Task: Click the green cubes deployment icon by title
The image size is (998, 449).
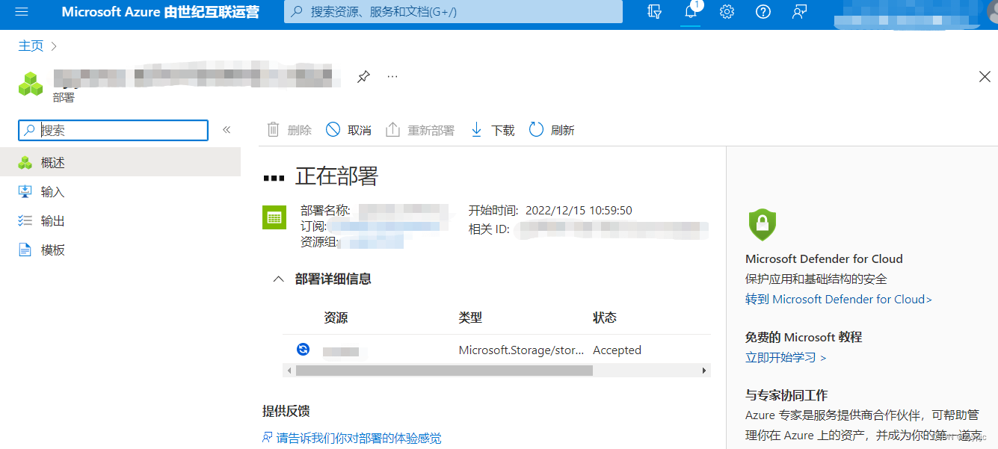Action: (31, 84)
